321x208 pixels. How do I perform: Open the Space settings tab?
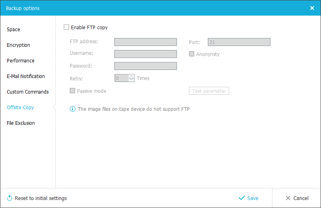click(13, 30)
